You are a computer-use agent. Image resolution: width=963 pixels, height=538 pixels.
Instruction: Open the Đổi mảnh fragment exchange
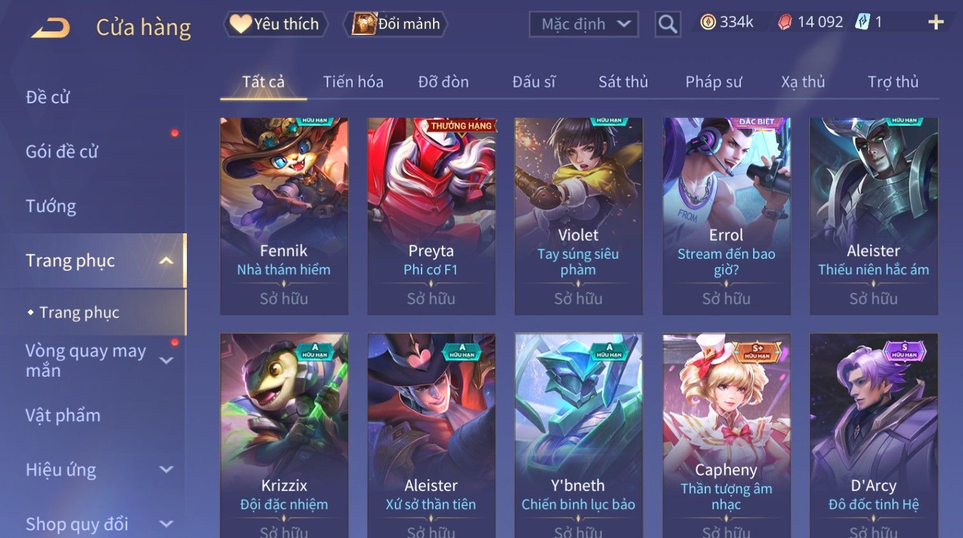click(395, 24)
